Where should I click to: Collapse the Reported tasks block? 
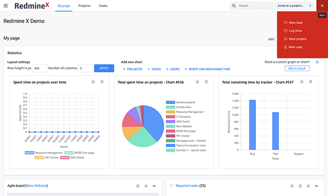pos(317,186)
